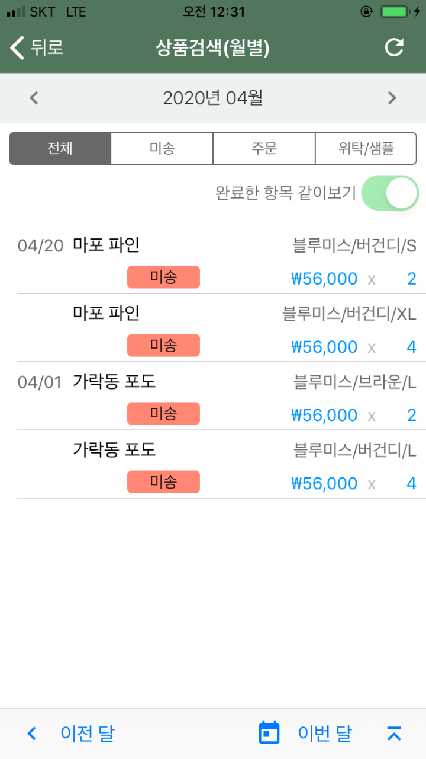The height and width of the screenshot is (759, 426).
Task: Click the 이전 달 link at bottom
Action: (87, 734)
